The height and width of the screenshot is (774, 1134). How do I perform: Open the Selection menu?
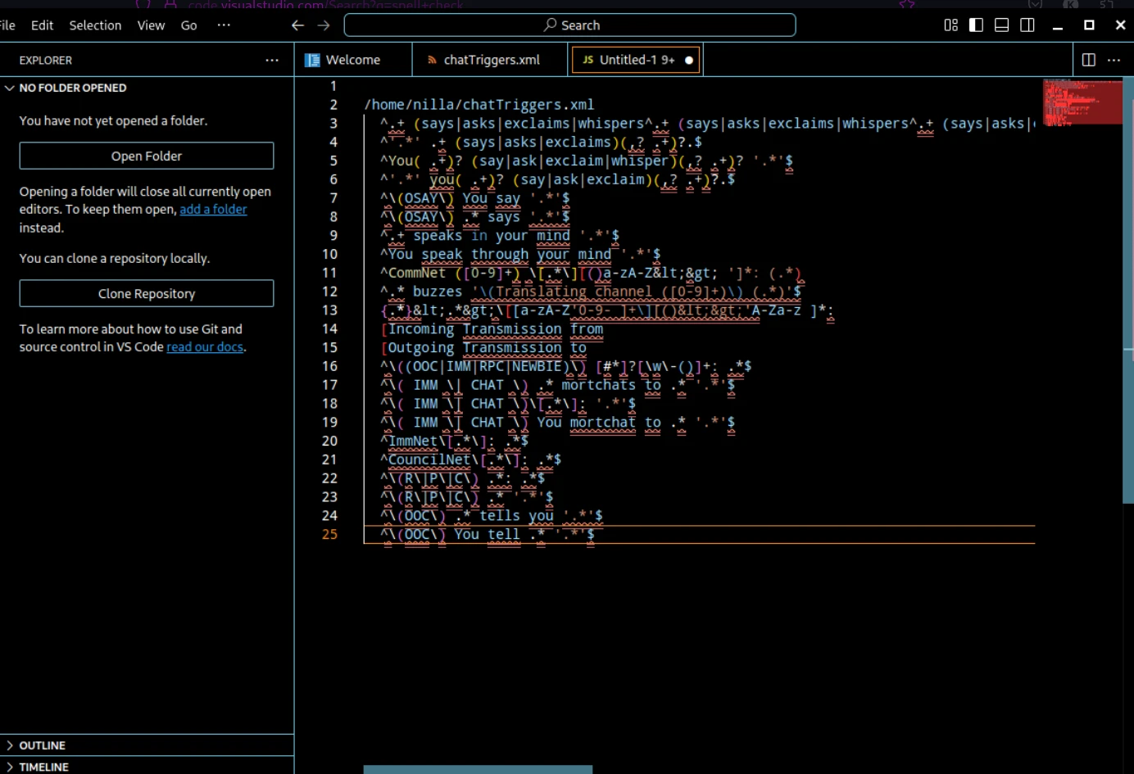(95, 25)
